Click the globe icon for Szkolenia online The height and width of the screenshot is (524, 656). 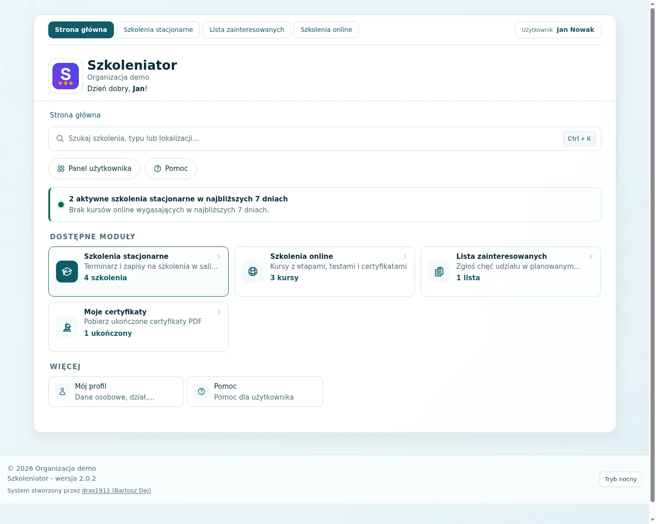click(253, 272)
